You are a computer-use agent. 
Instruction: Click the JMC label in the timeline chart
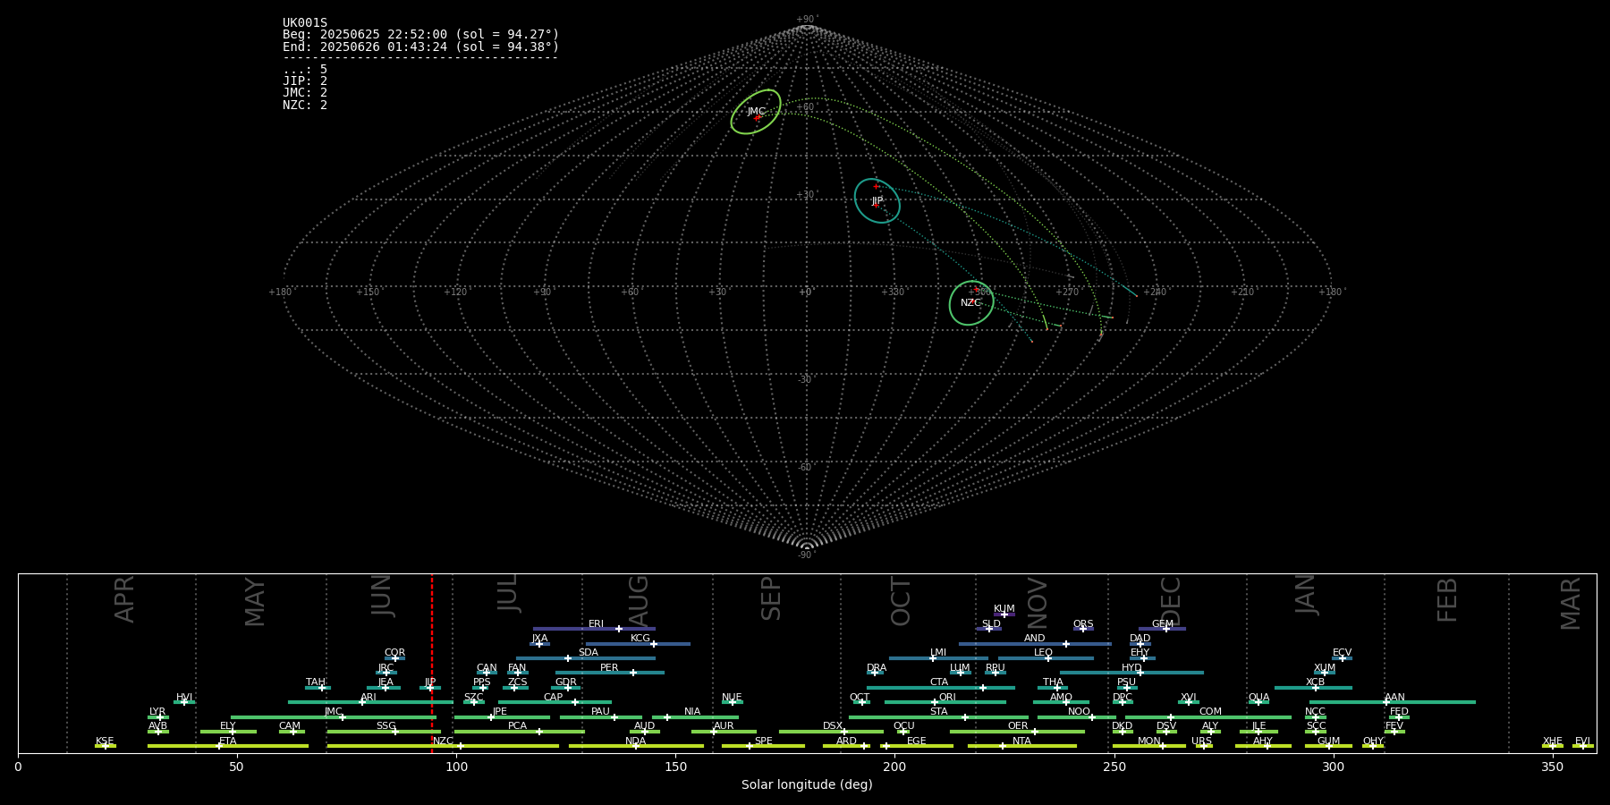click(334, 711)
